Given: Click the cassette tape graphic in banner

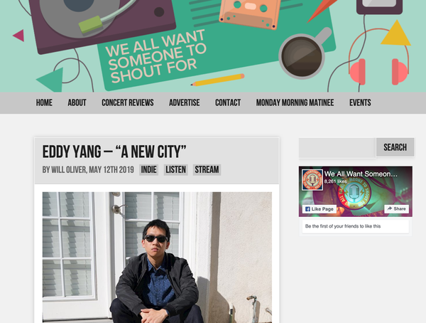Looking at the screenshot, I should click(x=250, y=13).
